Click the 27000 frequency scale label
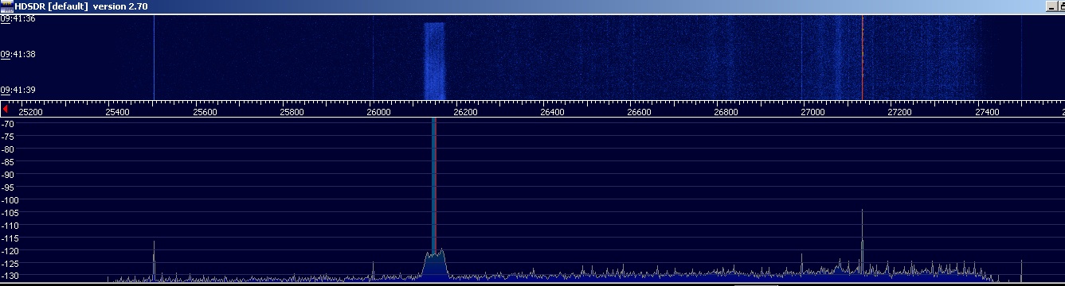 pyautogui.click(x=813, y=112)
